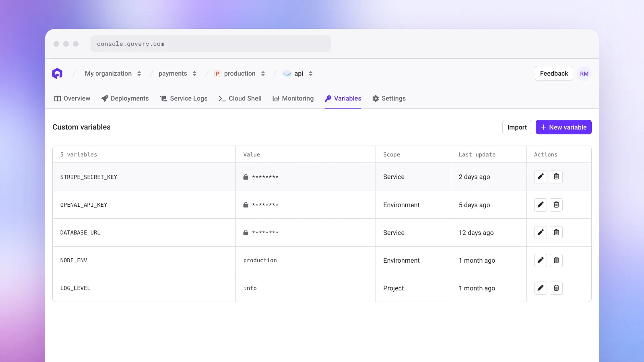Viewport: 644px width, 362px height.
Task: Go to the Monitoring tab
Action: pos(293,99)
